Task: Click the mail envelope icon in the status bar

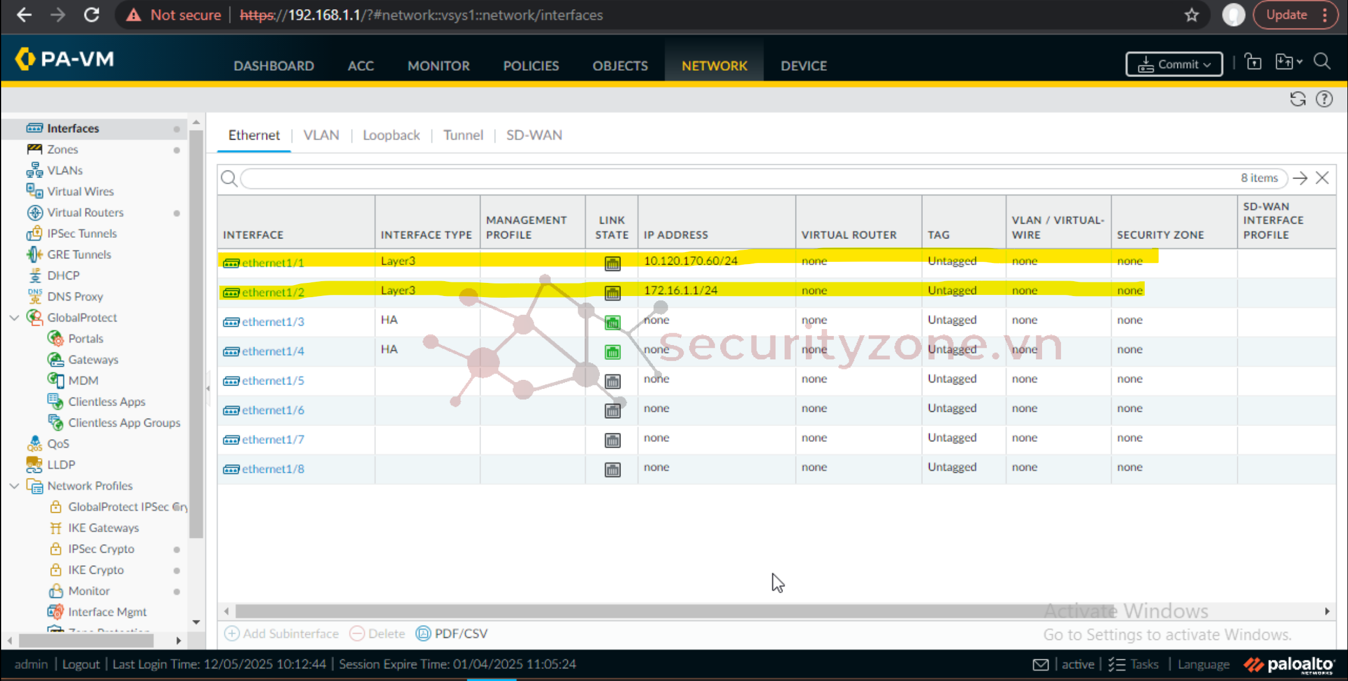Action: click(x=1040, y=664)
